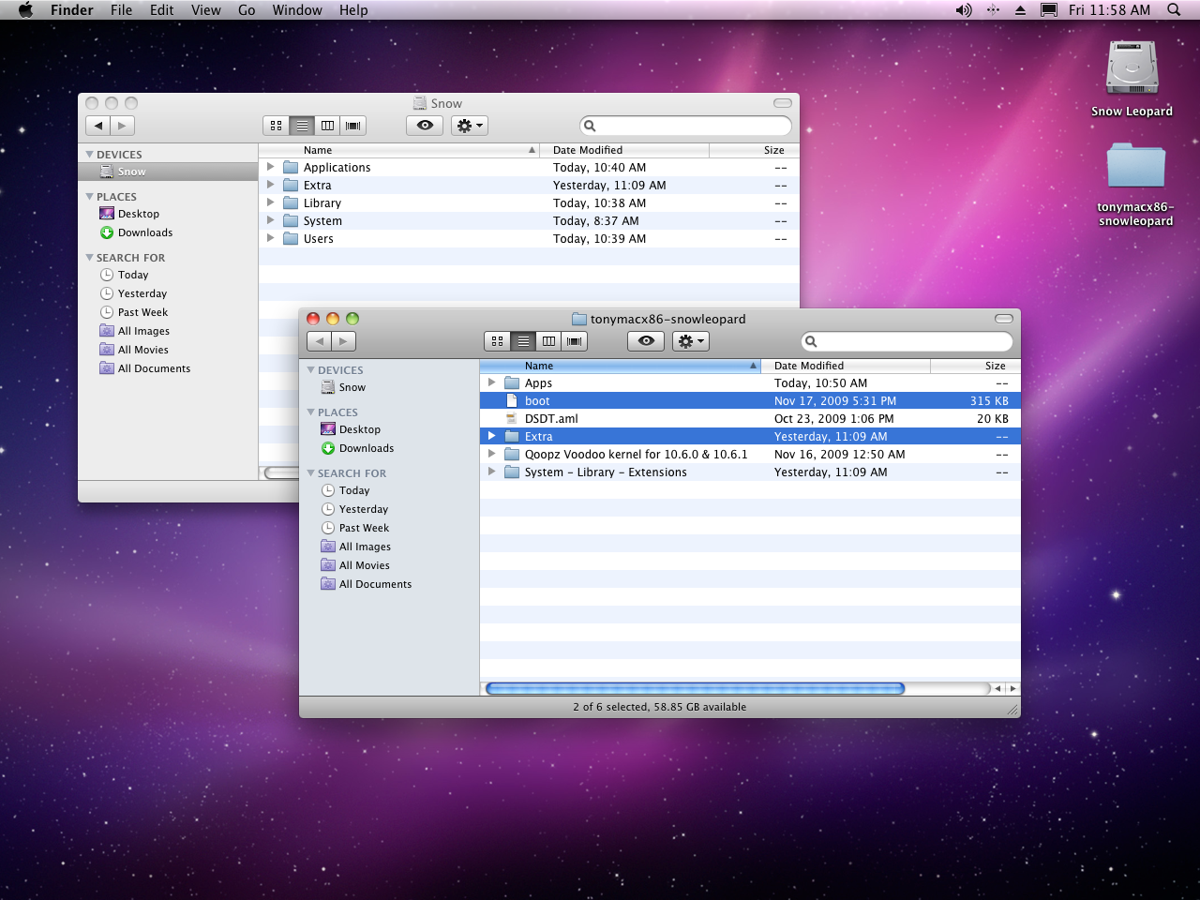The height and width of the screenshot is (900, 1200).
Task: Open the Help menu
Action: pyautogui.click(x=353, y=9)
